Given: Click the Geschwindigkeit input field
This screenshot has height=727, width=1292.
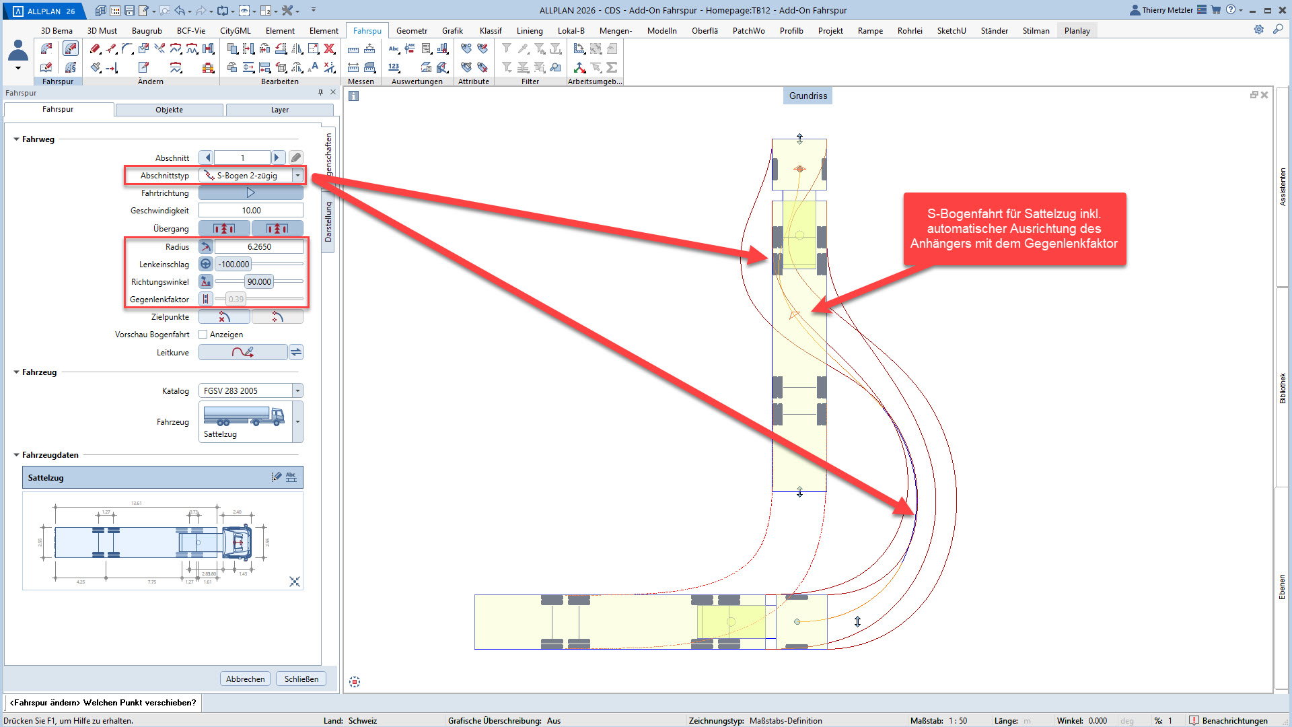Looking at the screenshot, I should 251,211.
